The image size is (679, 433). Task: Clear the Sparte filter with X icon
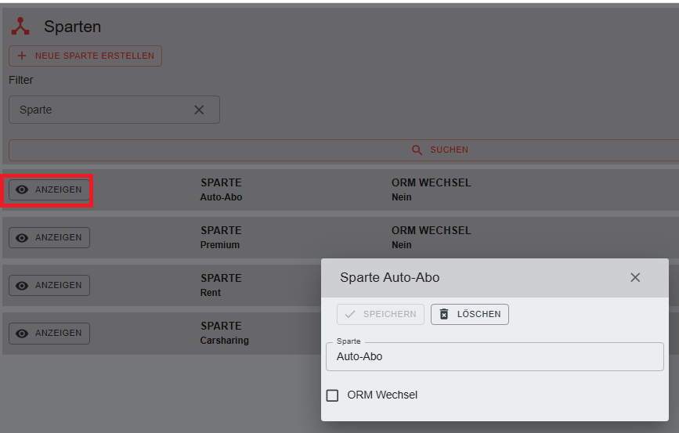(x=199, y=110)
